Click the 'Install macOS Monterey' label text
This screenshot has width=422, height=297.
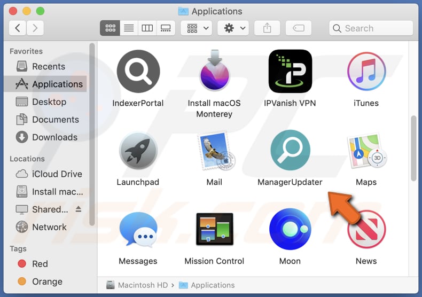215,108
